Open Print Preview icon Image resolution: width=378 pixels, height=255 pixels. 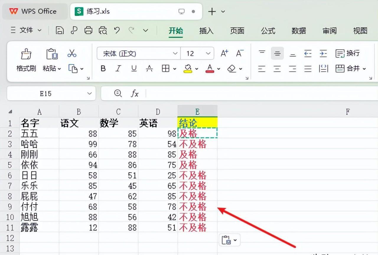[x=103, y=30]
